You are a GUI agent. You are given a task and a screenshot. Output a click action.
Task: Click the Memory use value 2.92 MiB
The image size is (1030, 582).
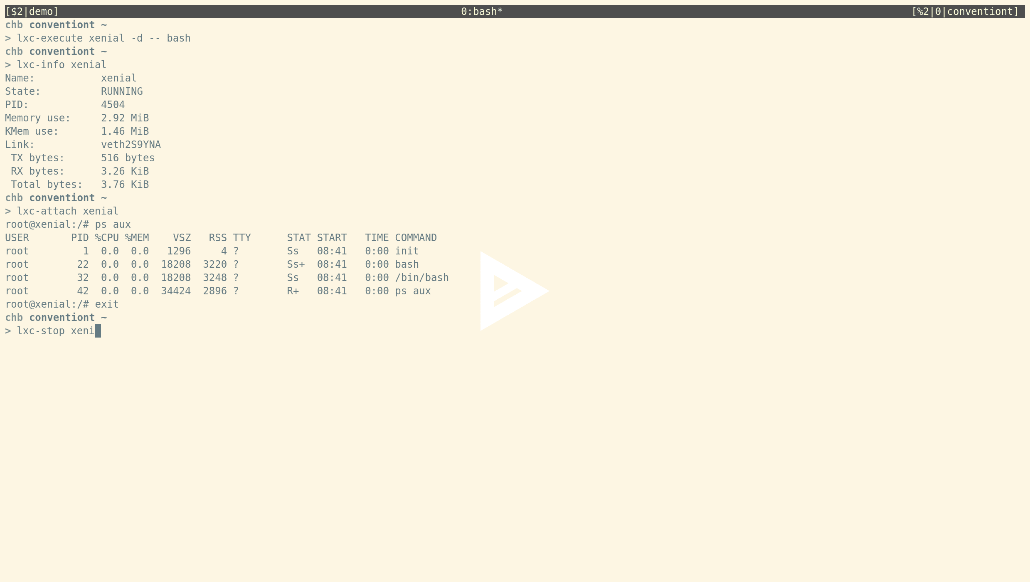click(125, 118)
